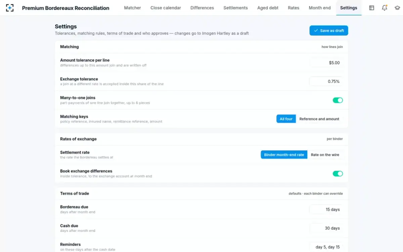Image resolution: width=403 pixels, height=252 pixels.
Task: Click the Book exchange differences label
Action: pos(86,171)
